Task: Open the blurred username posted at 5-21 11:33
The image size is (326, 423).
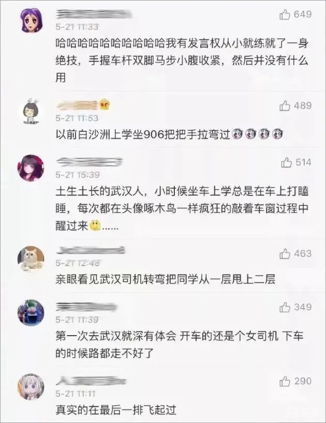Action: (94, 14)
